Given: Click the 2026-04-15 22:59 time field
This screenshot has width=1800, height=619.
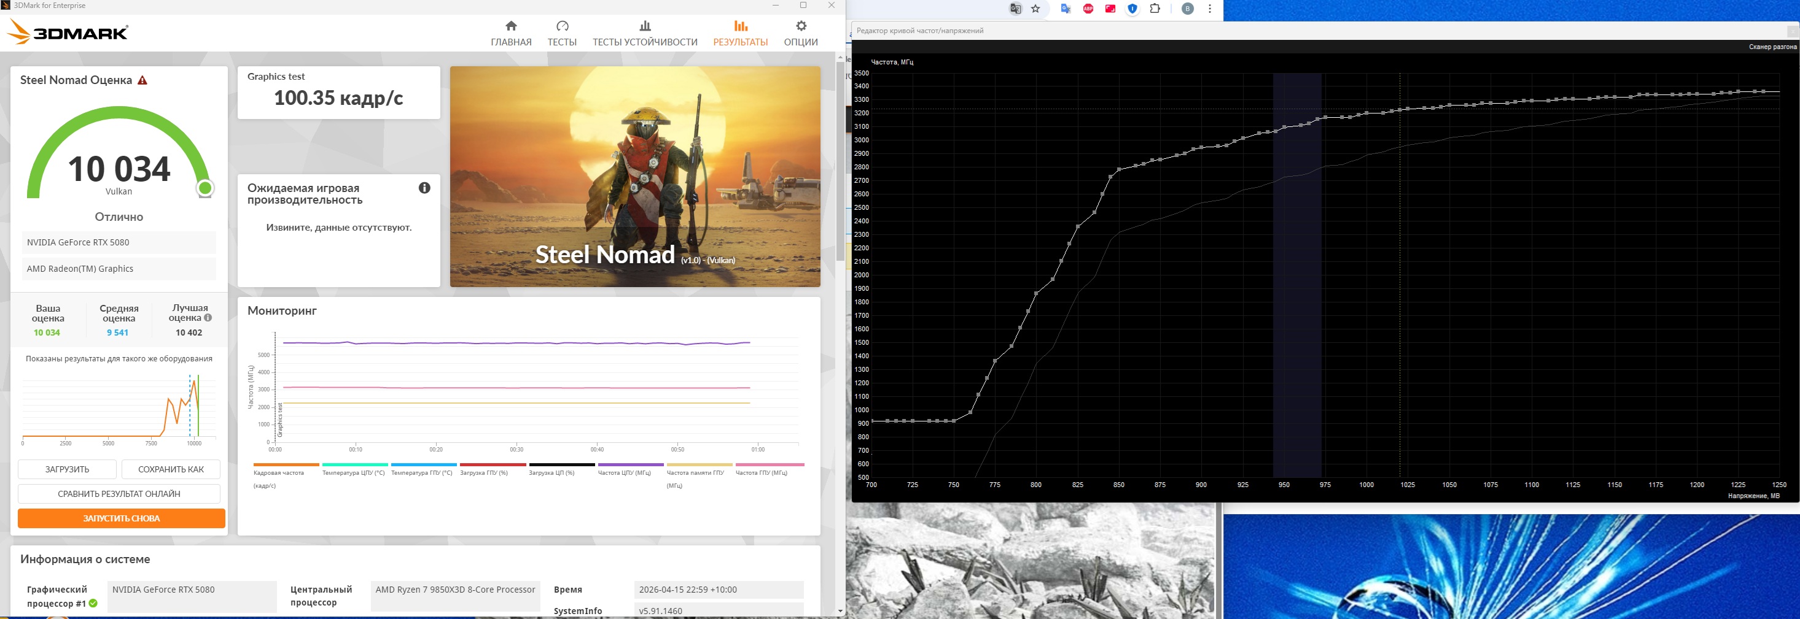Looking at the screenshot, I should (x=719, y=590).
